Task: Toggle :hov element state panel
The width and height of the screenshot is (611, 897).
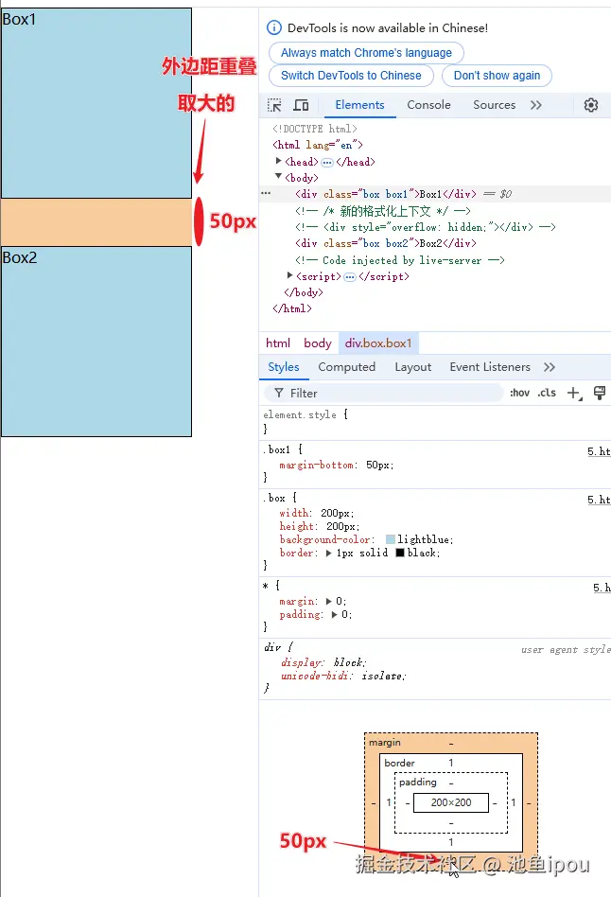Action: point(519,393)
